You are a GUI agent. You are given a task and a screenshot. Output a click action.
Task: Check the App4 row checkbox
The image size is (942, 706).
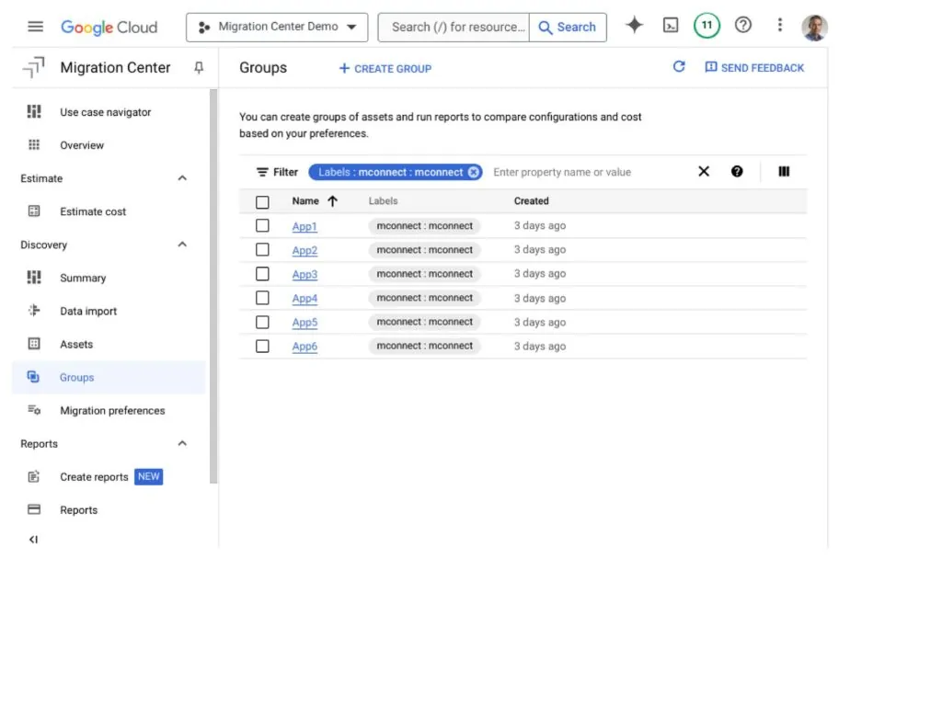tap(262, 298)
